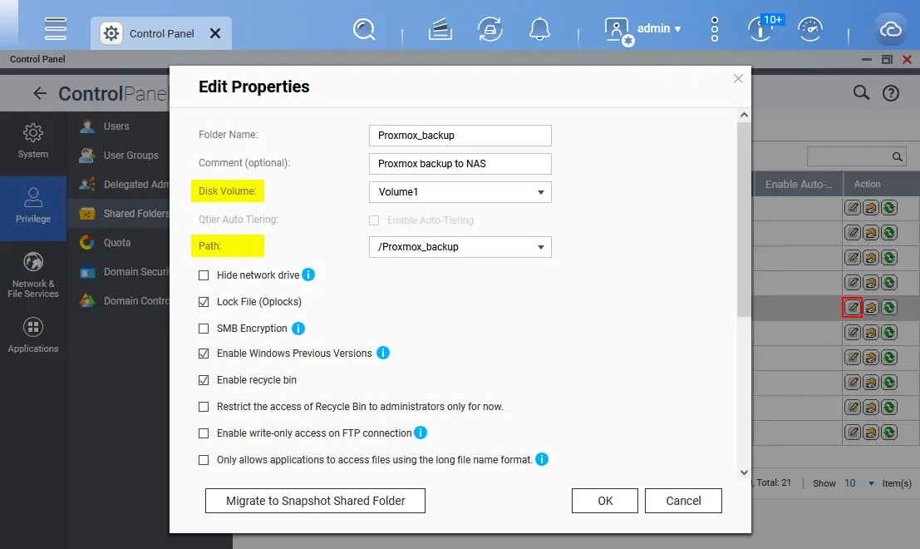Viewport: 920px width, 549px height.
Task: Click green refresh icon in highlighted row
Action: coord(889,307)
